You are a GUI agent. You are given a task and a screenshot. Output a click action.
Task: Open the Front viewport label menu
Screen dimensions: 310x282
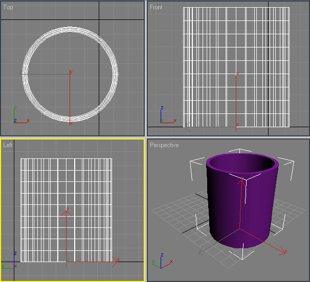coord(156,7)
